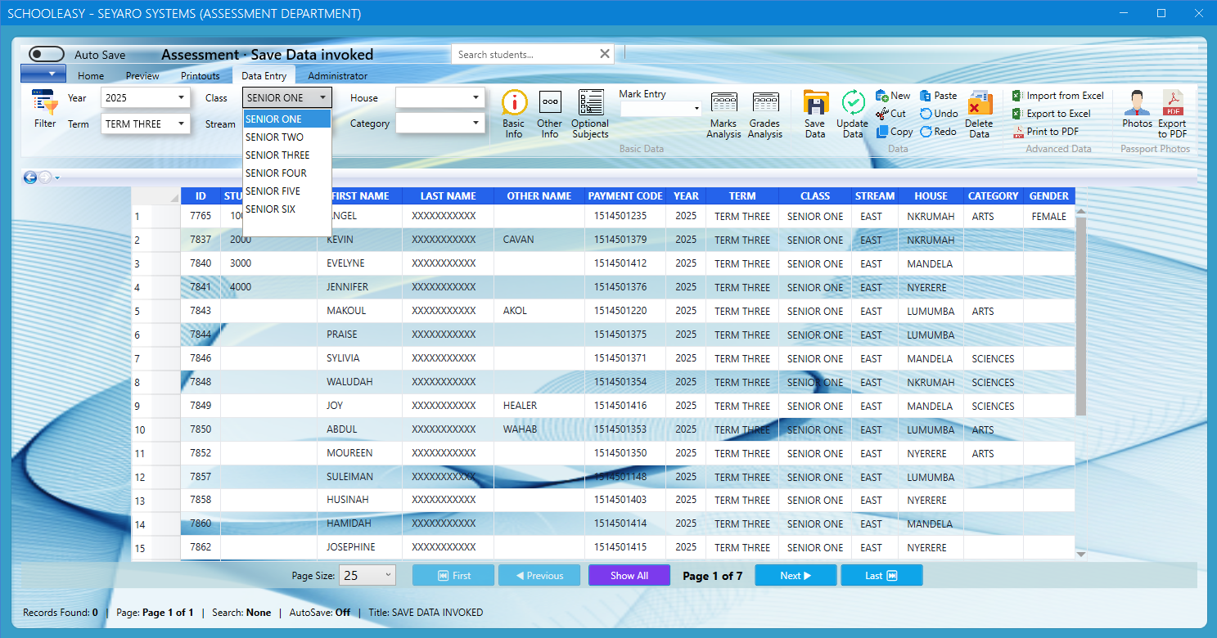Open the Page Size dropdown

[367, 575]
